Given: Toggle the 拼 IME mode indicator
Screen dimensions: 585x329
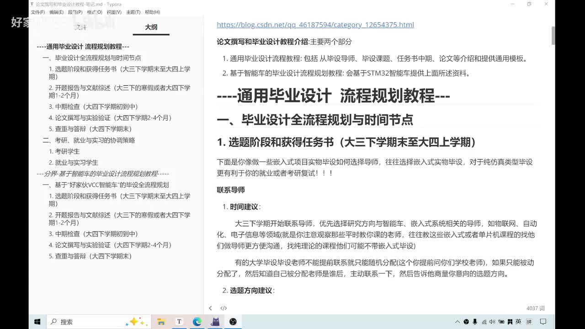Looking at the screenshot, I should coord(529,322).
